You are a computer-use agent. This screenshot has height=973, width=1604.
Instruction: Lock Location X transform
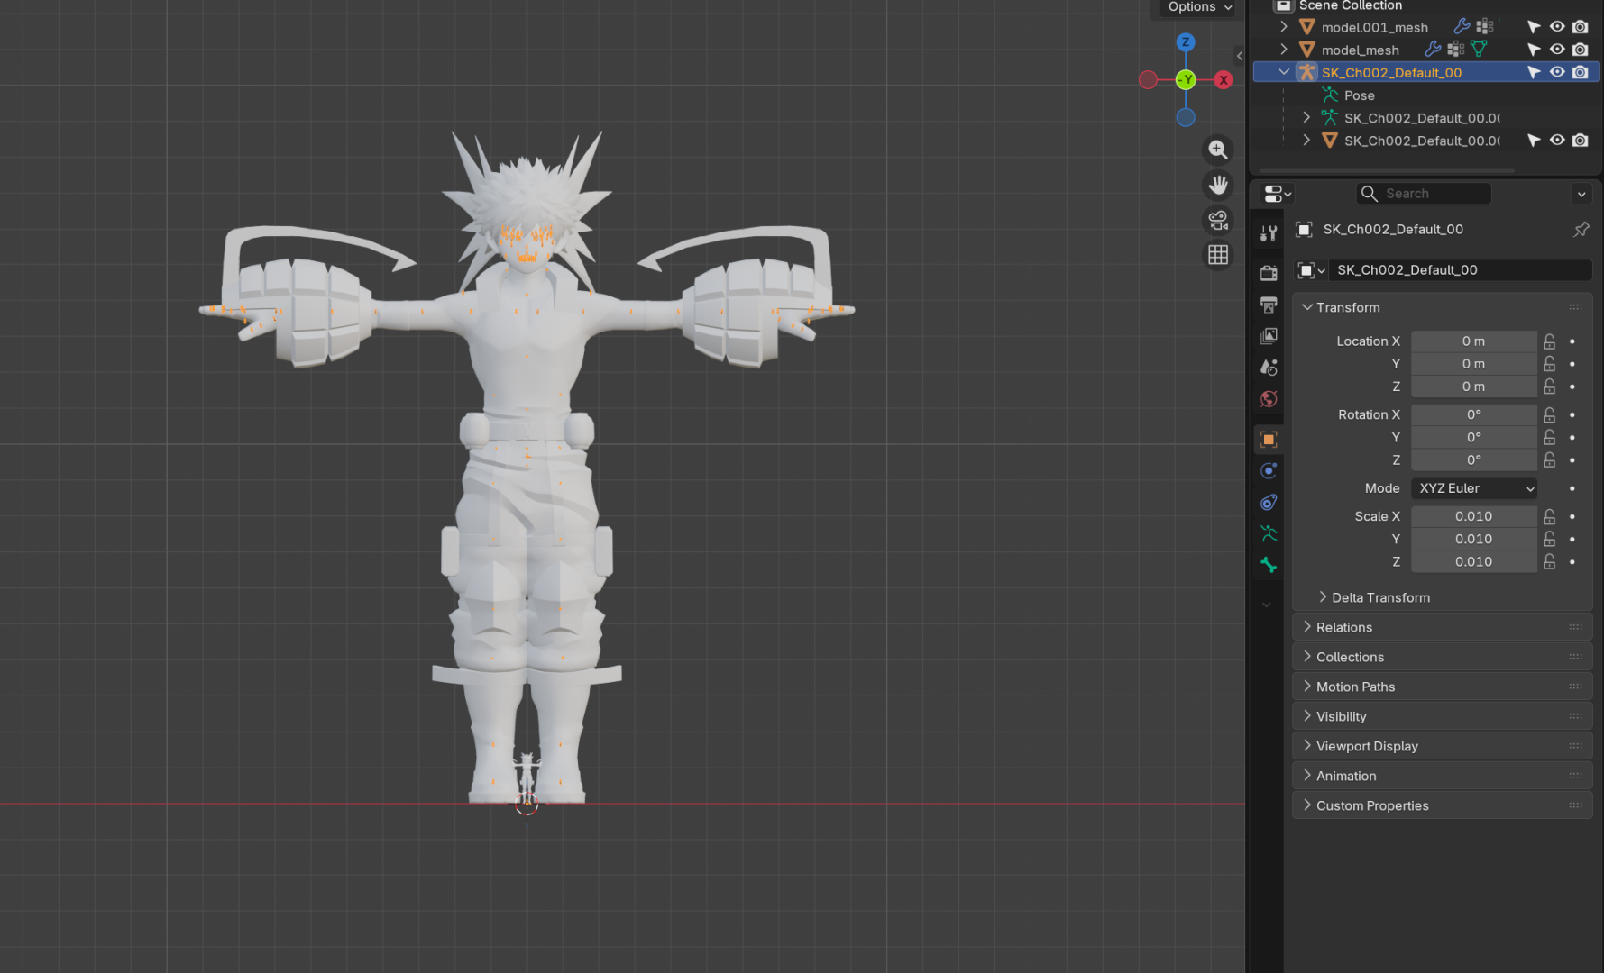point(1549,341)
